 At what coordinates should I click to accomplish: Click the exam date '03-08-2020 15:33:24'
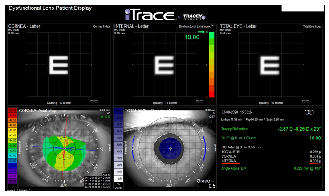tap(237, 112)
